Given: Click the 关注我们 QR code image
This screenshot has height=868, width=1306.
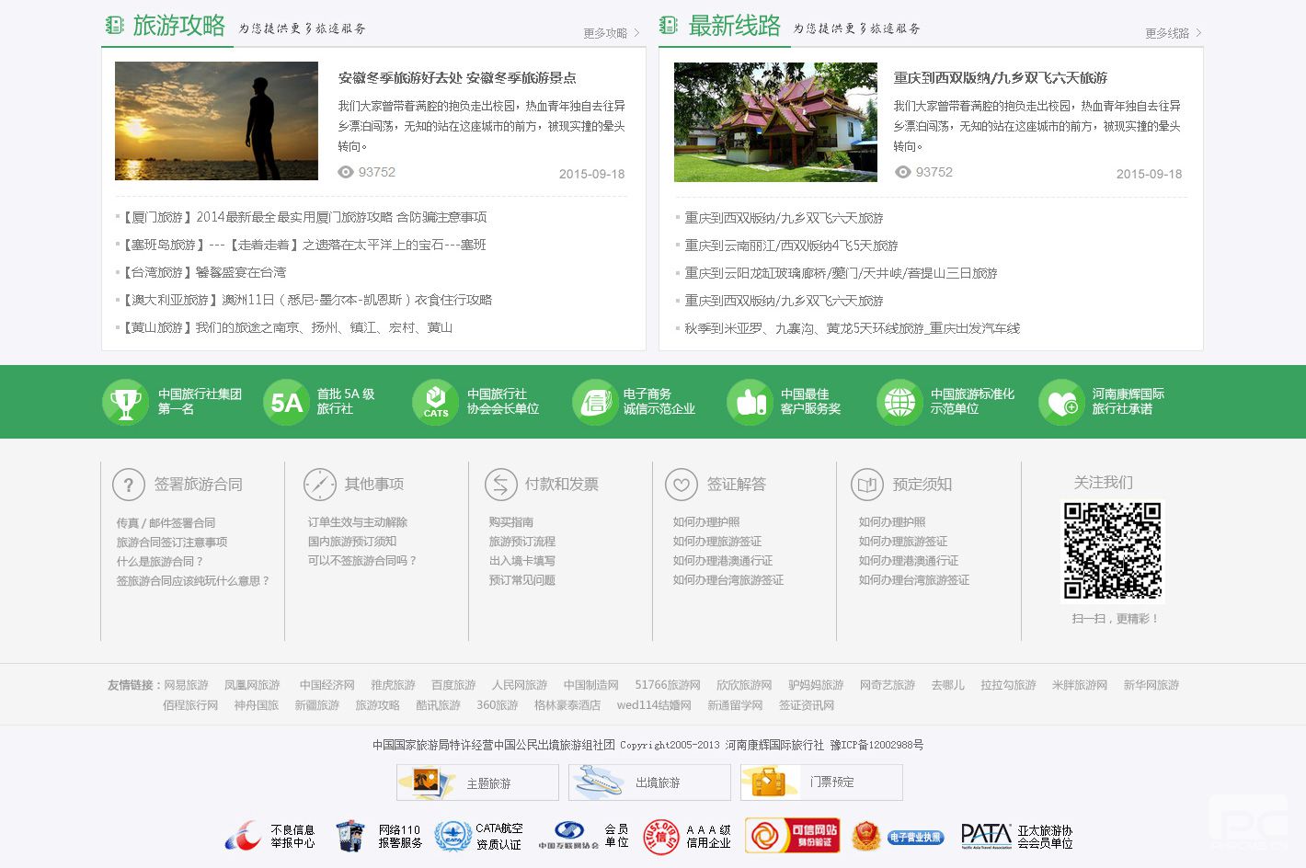Looking at the screenshot, I should 1113,550.
